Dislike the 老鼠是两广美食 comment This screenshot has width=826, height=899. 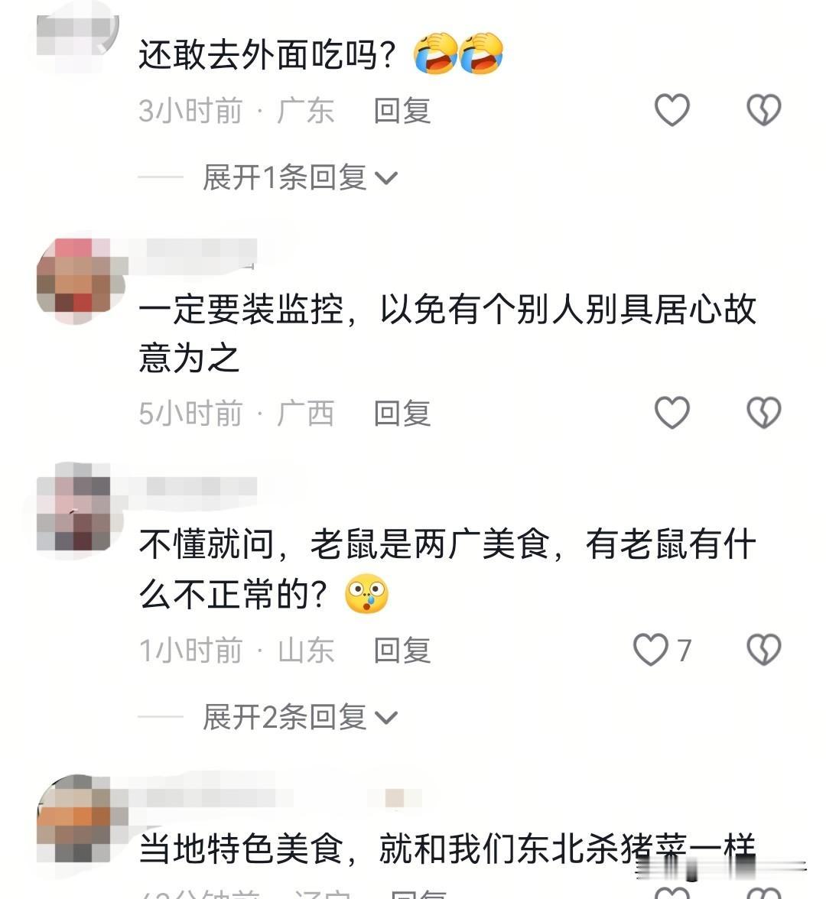pyautogui.click(x=763, y=650)
